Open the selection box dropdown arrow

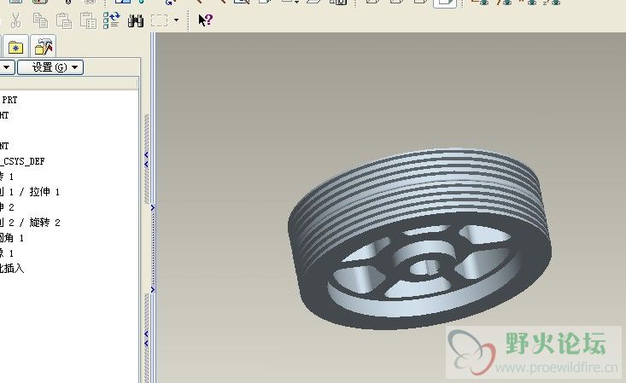pos(176,20)
